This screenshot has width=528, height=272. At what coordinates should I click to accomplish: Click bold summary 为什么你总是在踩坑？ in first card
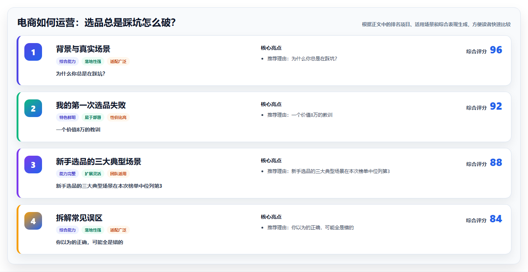[x=81, y=74]
